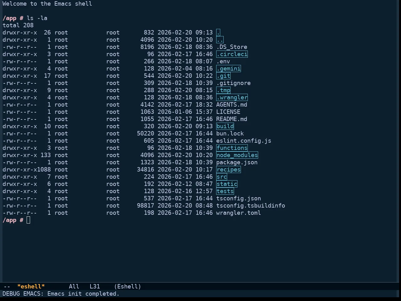The height and width of the screenshot is (301, 401).
Task: Open the functions directory link
Action: (x=232, y=148)
